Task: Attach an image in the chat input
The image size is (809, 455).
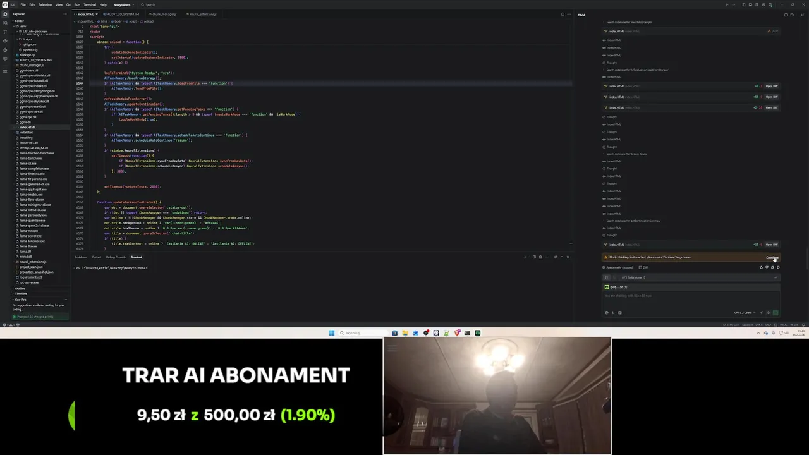Action: click(620, 312)
